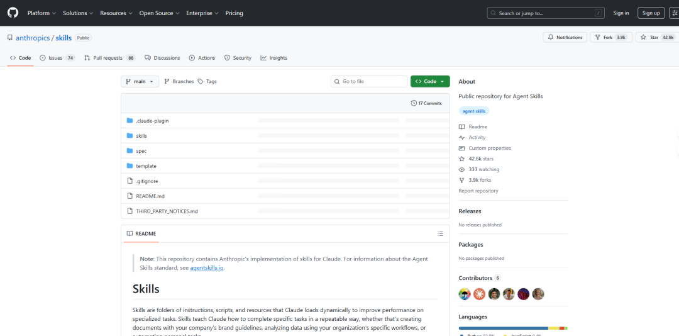Open the anthropics owner link
This screenshot has height=336, width=679.
click(33, 38)
